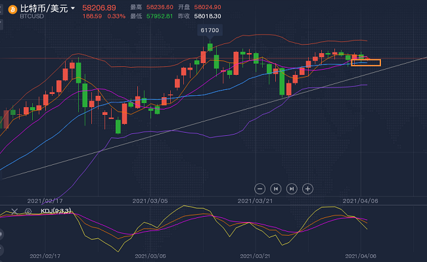The image size is (427, 262).
Task: Select the orange highlighted rectangle annotation
Action: pyautogui.click(x=366, y=62)
